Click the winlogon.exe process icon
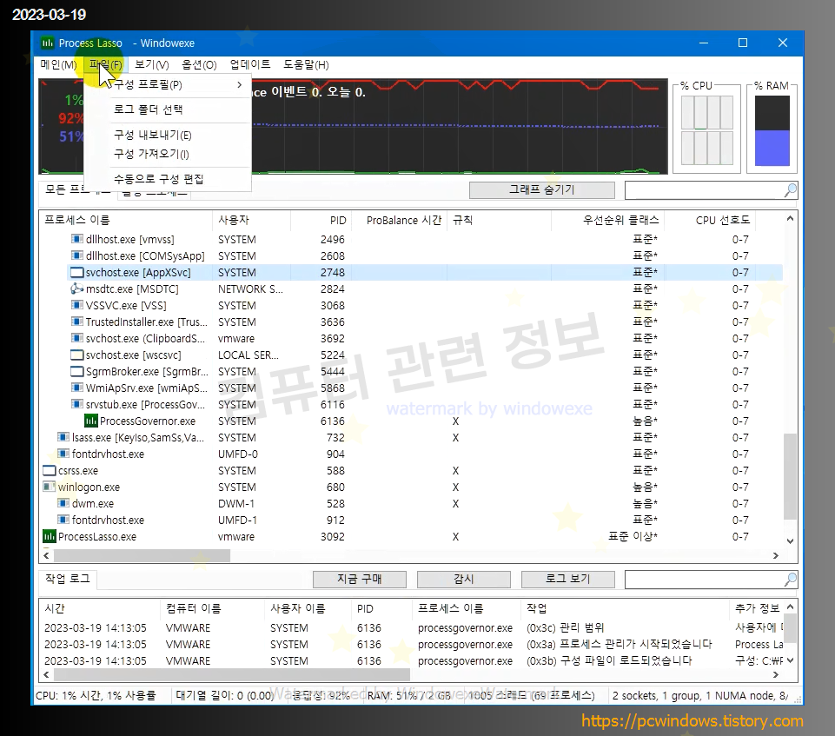This screenshot has height=736, width=835. click(49, 487)
